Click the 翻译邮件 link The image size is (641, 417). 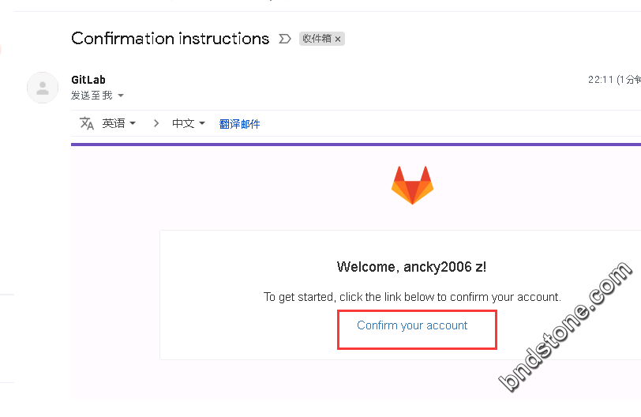239,124
